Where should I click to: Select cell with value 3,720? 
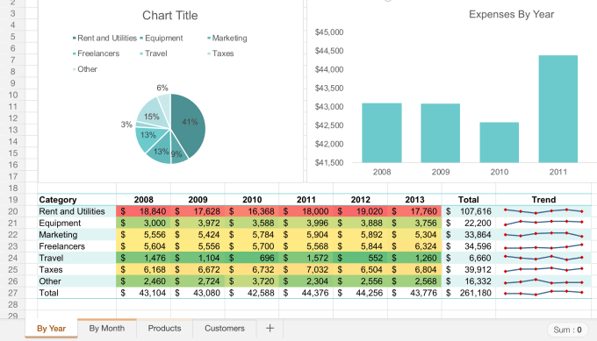click(x=252, y=281)
